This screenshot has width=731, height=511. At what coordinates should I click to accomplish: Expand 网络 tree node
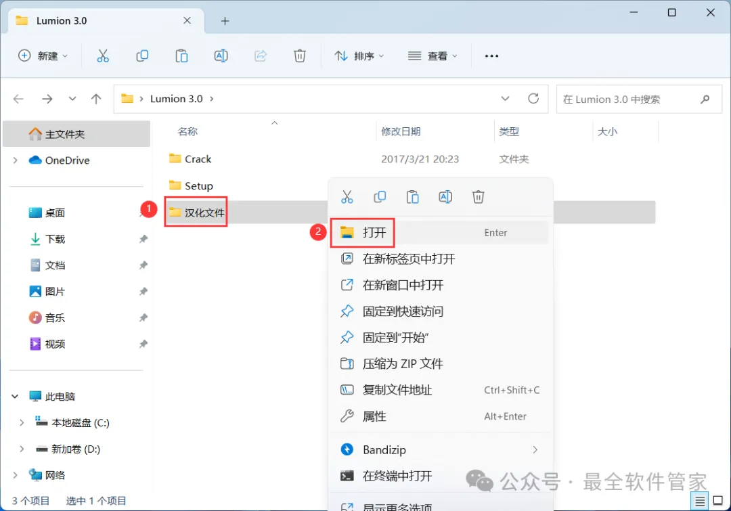(16, 475)
